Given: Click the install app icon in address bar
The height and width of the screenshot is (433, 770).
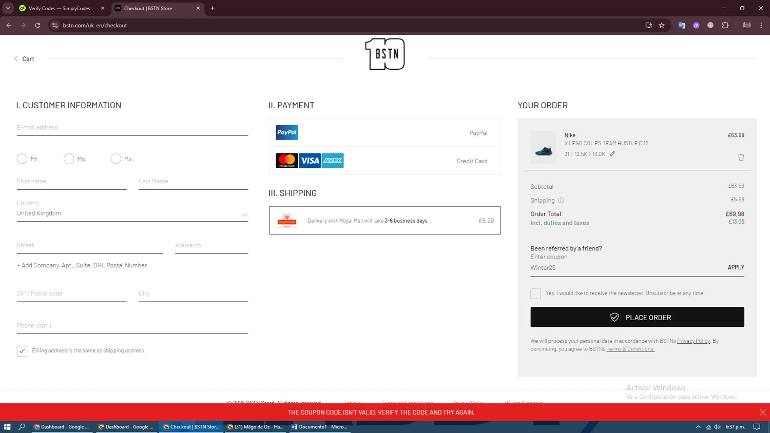Looking at the screenshot, I should [649, 25].
